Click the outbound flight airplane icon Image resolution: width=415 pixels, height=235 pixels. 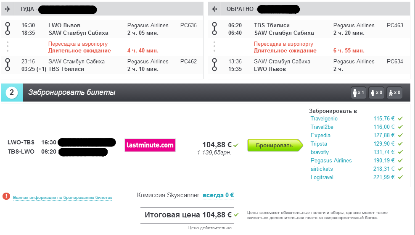coord(8,9)
